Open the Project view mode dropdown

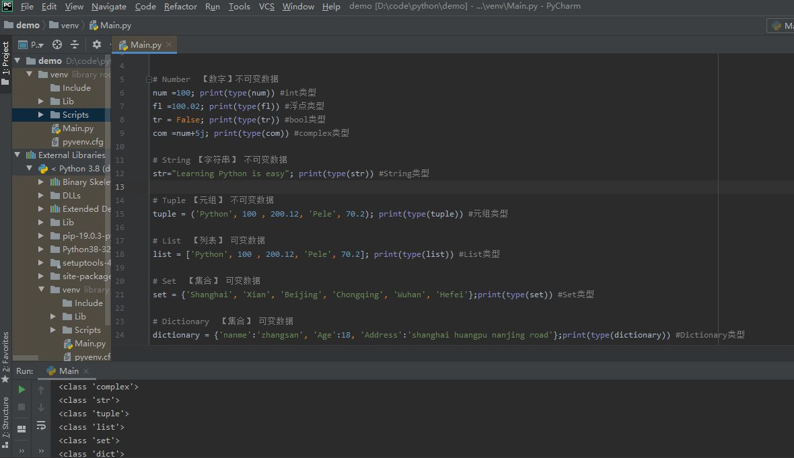click(35, 44)
